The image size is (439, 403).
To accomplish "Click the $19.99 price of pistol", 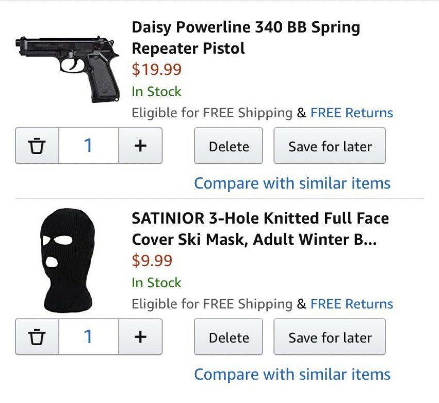I will 157,69.
